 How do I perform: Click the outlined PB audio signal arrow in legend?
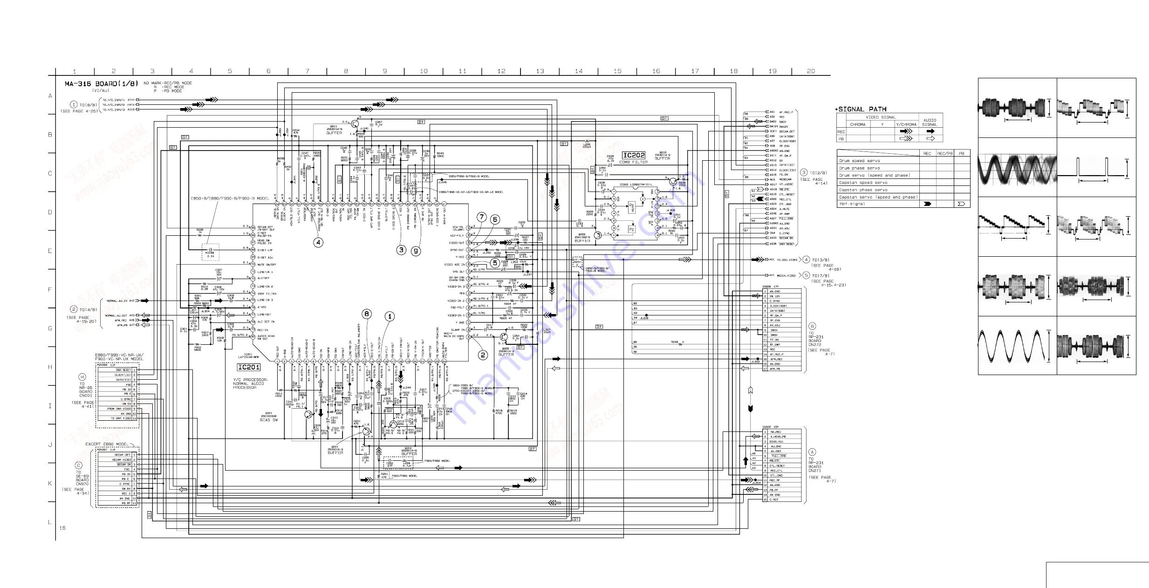tap(930, 138)
